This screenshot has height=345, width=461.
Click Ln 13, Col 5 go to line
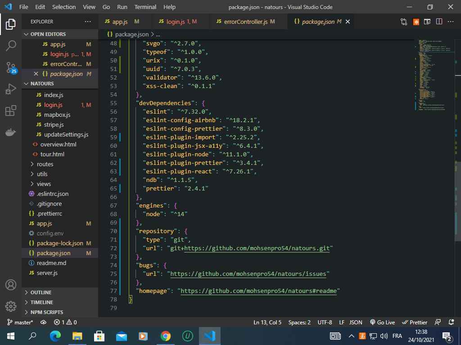point(267,323)
